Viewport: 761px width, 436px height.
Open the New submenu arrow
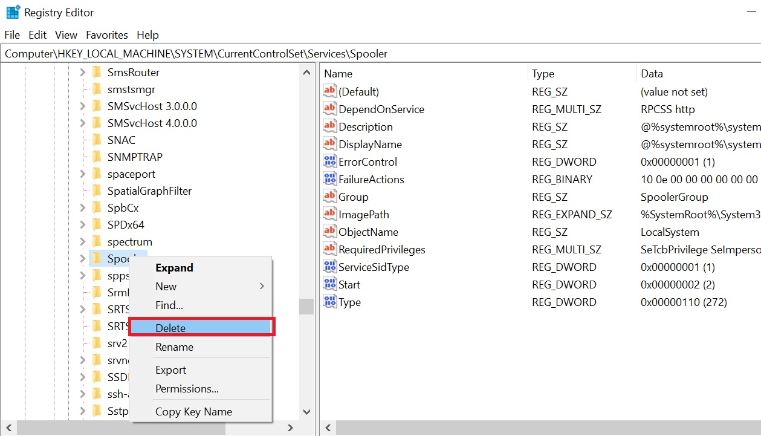(x=262, y=287)
